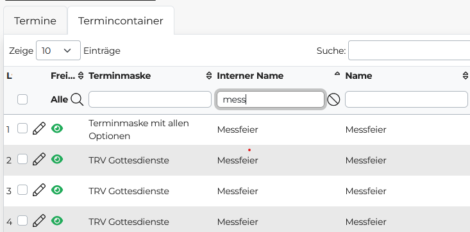
Task: Click Name column 'Messfeier' in row 4
Action: [365, 222]
